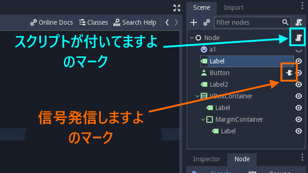308x173 pixels.
Task: Select the root Node in tree
Action: pos(211,38)
